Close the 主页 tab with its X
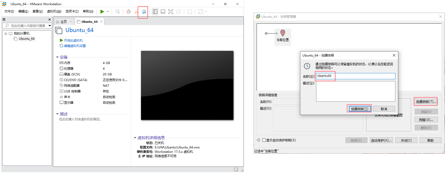 point(71,21)
